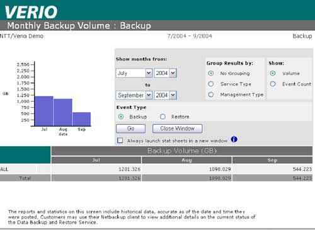Click the blue info icon

click(234, 139)
